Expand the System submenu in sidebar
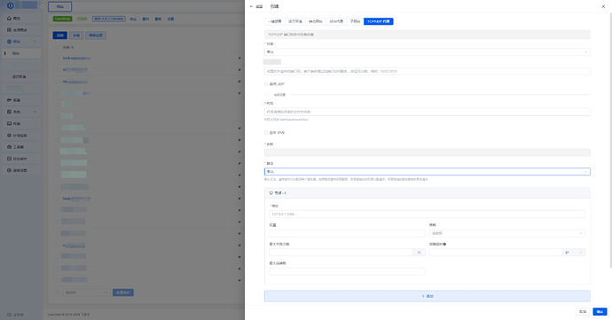612x320 pixels. click(21, 112)
